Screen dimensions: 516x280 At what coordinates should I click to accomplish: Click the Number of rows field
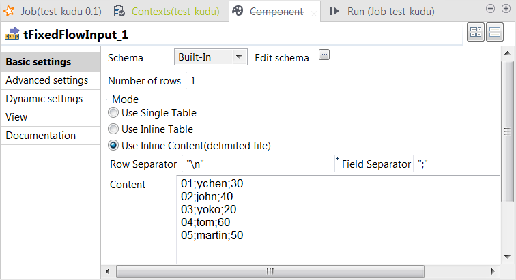click(x=341, y=81)
